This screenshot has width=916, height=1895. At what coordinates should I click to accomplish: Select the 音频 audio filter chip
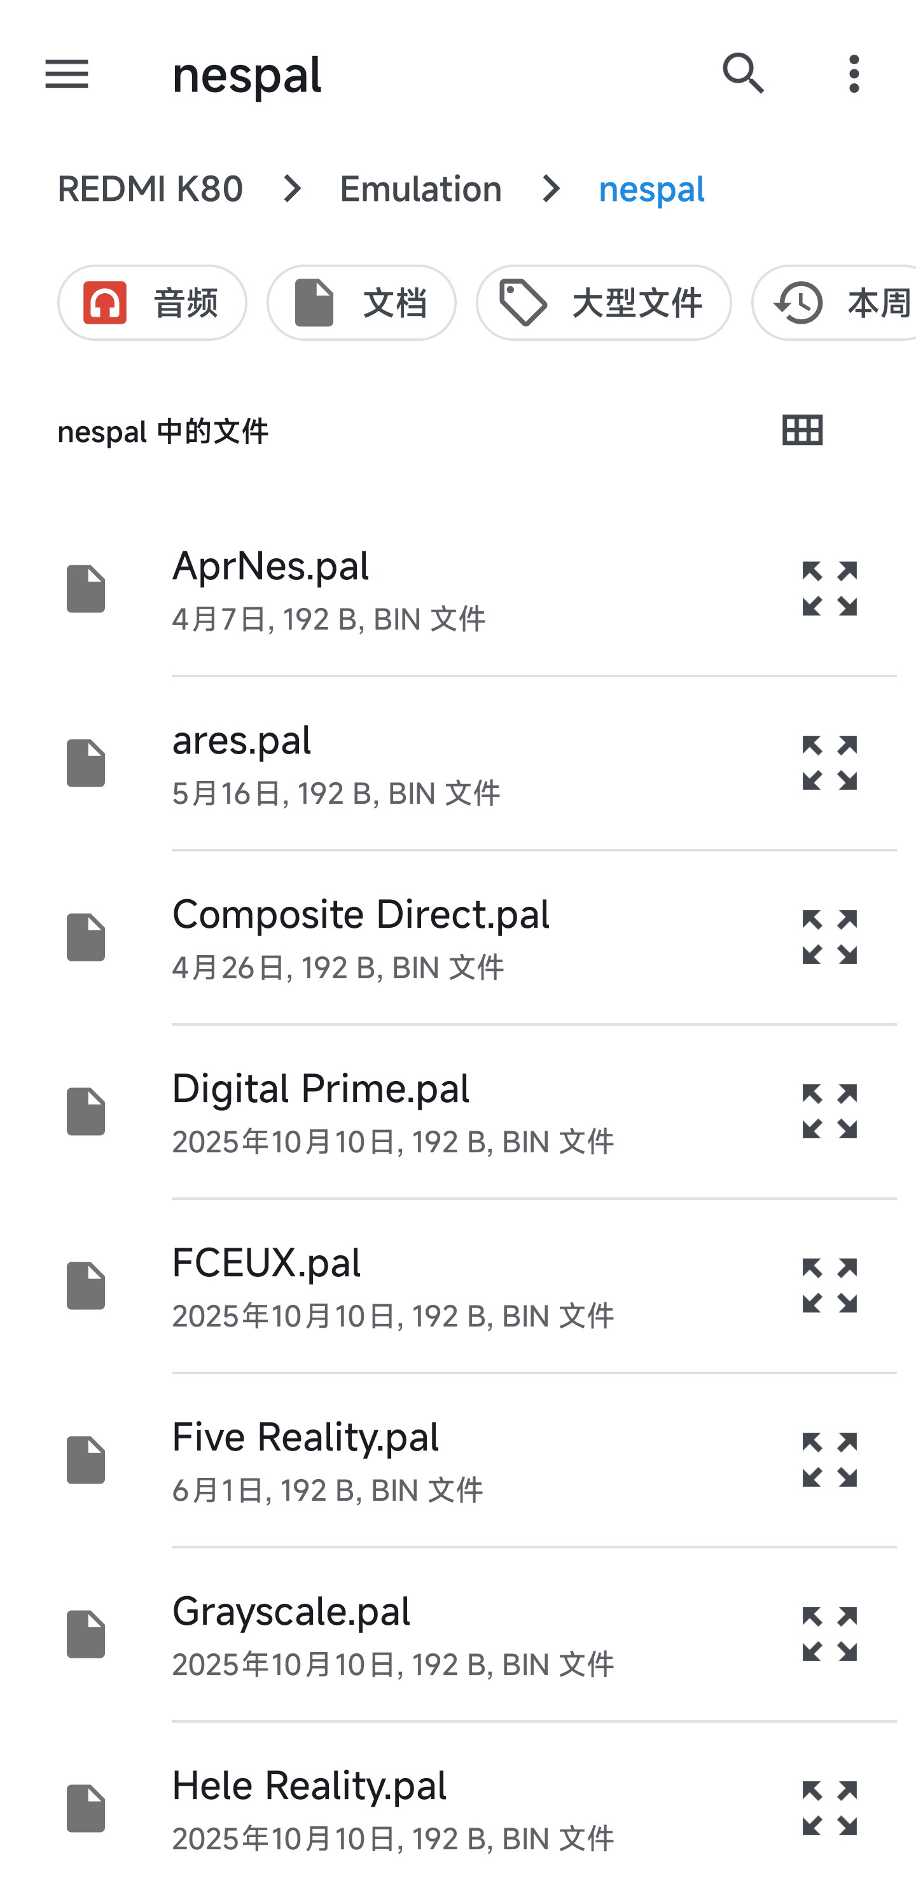point(152,302)
